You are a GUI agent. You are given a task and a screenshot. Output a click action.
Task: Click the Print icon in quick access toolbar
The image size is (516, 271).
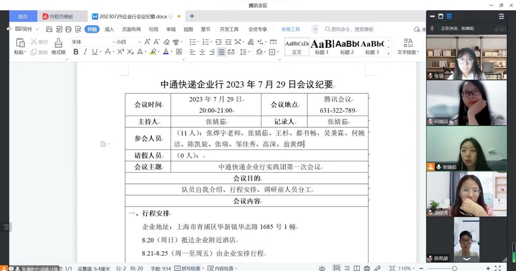coord(68,29)
